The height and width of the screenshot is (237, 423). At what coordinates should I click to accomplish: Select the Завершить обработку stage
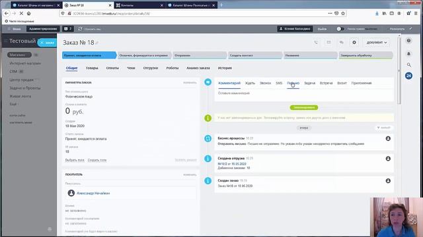pos(365,55)
